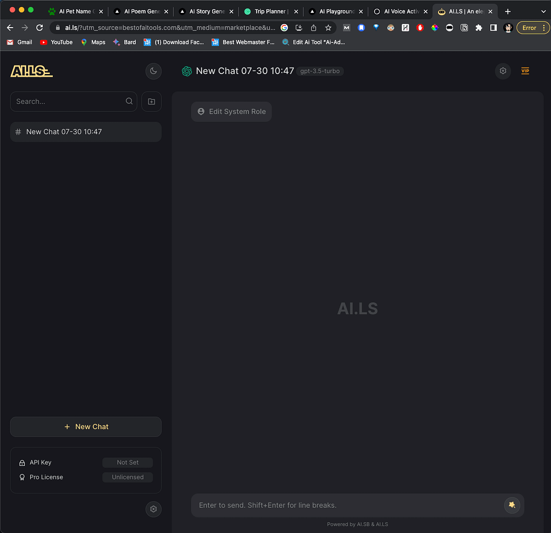Image resolution: width=551 pixels, height=533 pixels.
Task: Open the prompt library via magic wand icon
Action: (x=512, y=505)
